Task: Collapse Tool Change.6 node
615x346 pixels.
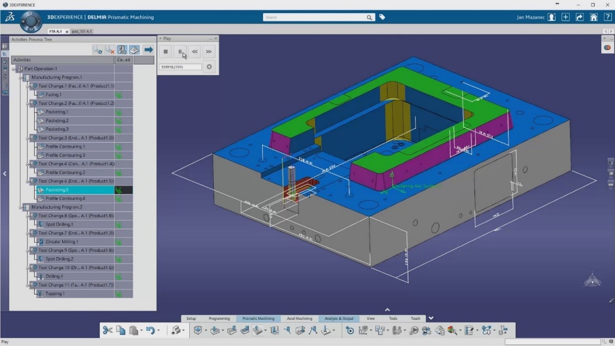Action: coord(28,181)
